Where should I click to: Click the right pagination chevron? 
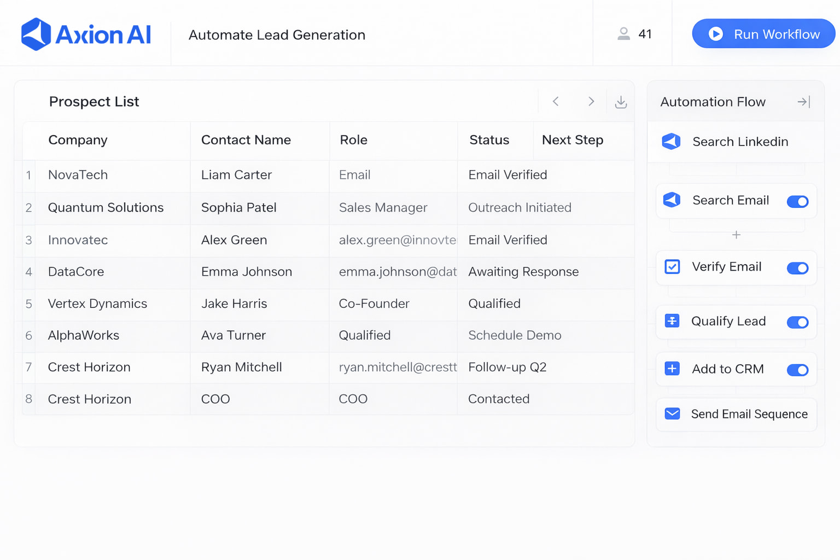tap(591, 101)
